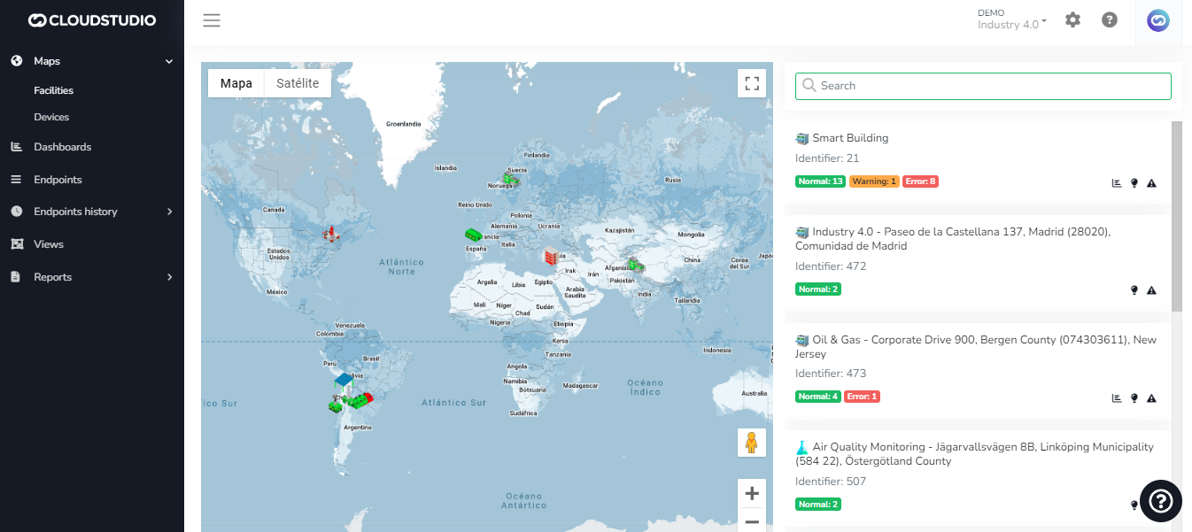Open the black help bubble at bottom right
1192x532 pixels.
click(x=1160, y=501)
